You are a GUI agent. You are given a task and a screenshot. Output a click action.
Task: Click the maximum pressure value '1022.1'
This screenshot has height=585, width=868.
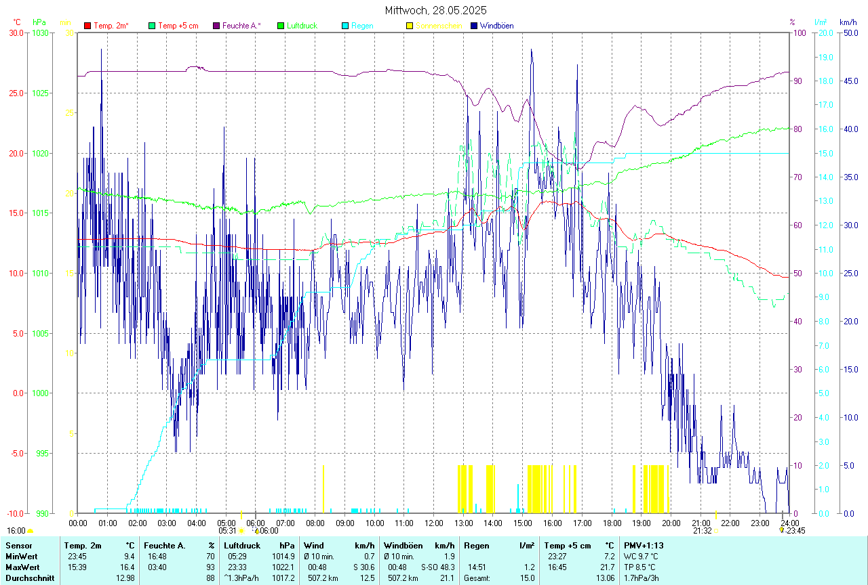tap(284, 567)
